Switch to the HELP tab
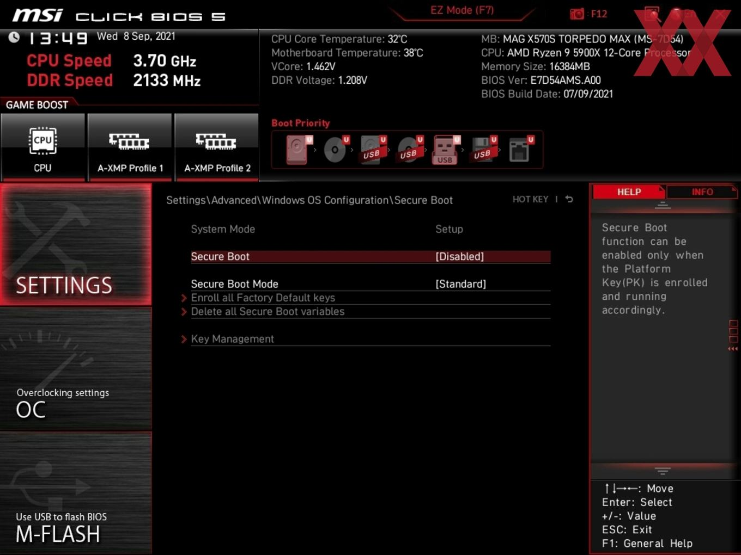The height and width of the screenshot is (555, 741). click(x=629, y=192)
